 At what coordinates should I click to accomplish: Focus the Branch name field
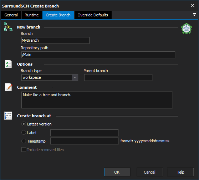click(x=56, y=40)
